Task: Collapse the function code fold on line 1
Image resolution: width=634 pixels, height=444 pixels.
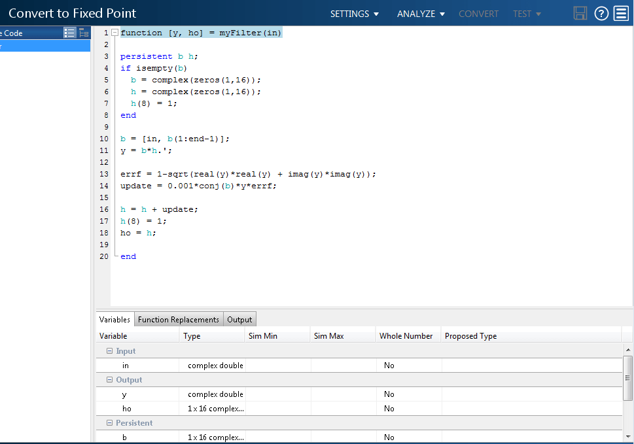Action: [x=115, y=33]
